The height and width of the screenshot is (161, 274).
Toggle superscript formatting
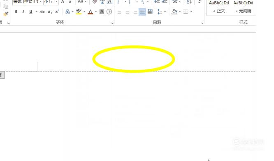pos(57,11)
